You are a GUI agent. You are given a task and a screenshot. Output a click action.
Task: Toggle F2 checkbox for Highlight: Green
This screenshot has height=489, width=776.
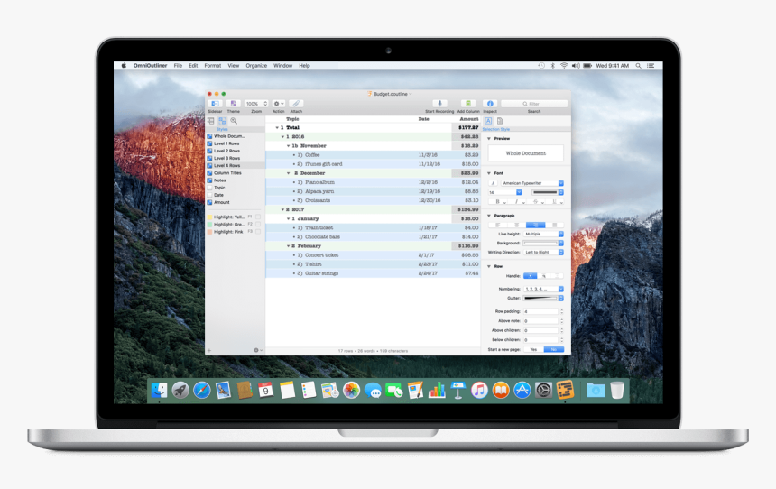pos(258,225)
